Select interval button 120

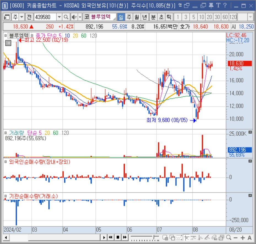point(233,17)
